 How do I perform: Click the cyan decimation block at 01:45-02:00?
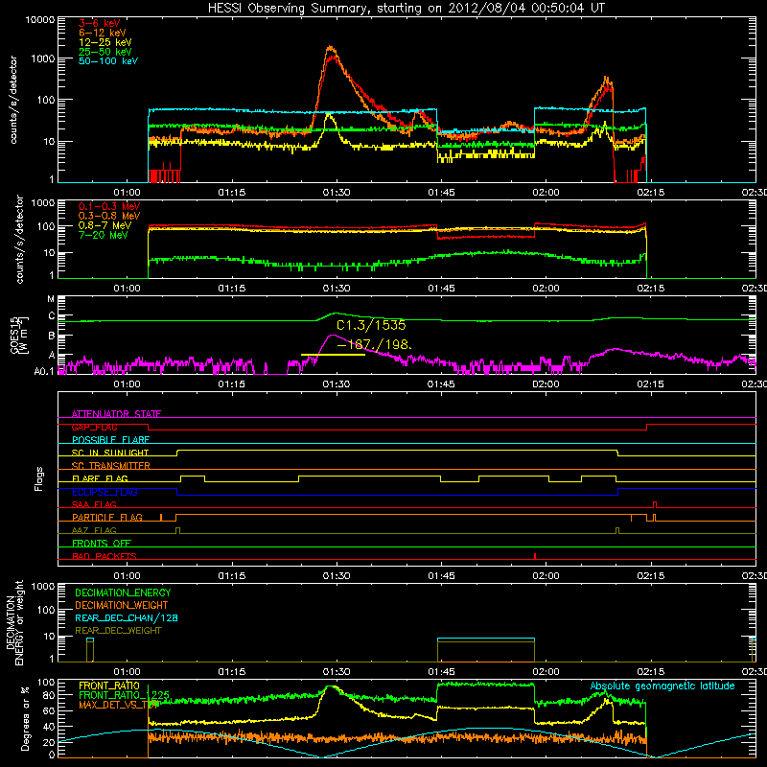point(486,639)
